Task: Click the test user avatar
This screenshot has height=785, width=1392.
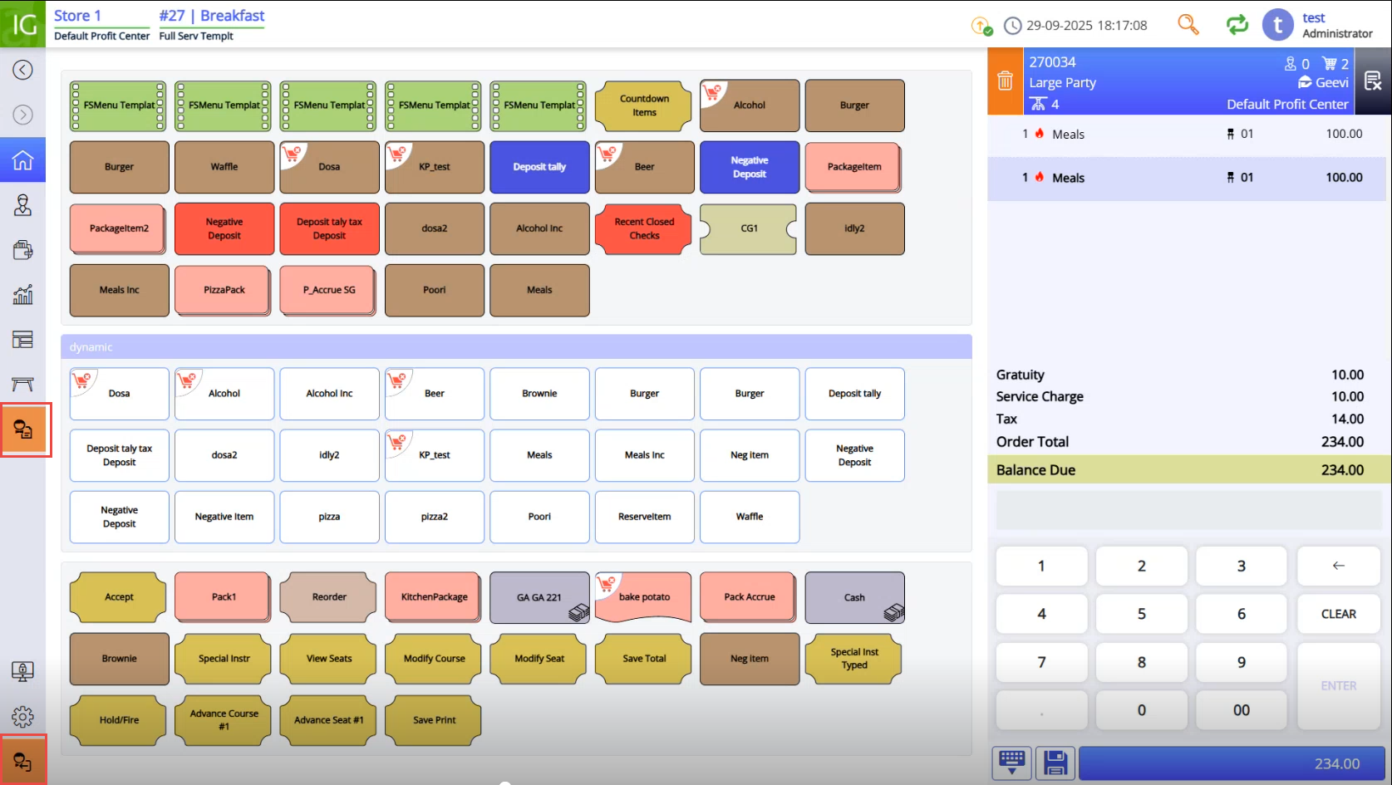Action: (x=1278, y=25)
